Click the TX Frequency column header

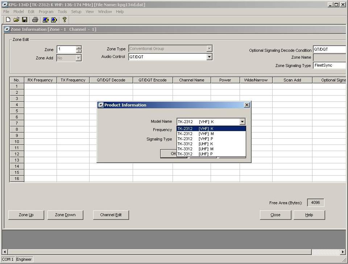(73, 80)
